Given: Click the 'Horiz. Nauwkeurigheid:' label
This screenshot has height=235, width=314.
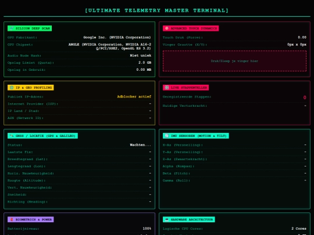Looking at the screenshot, I should 31,173.
